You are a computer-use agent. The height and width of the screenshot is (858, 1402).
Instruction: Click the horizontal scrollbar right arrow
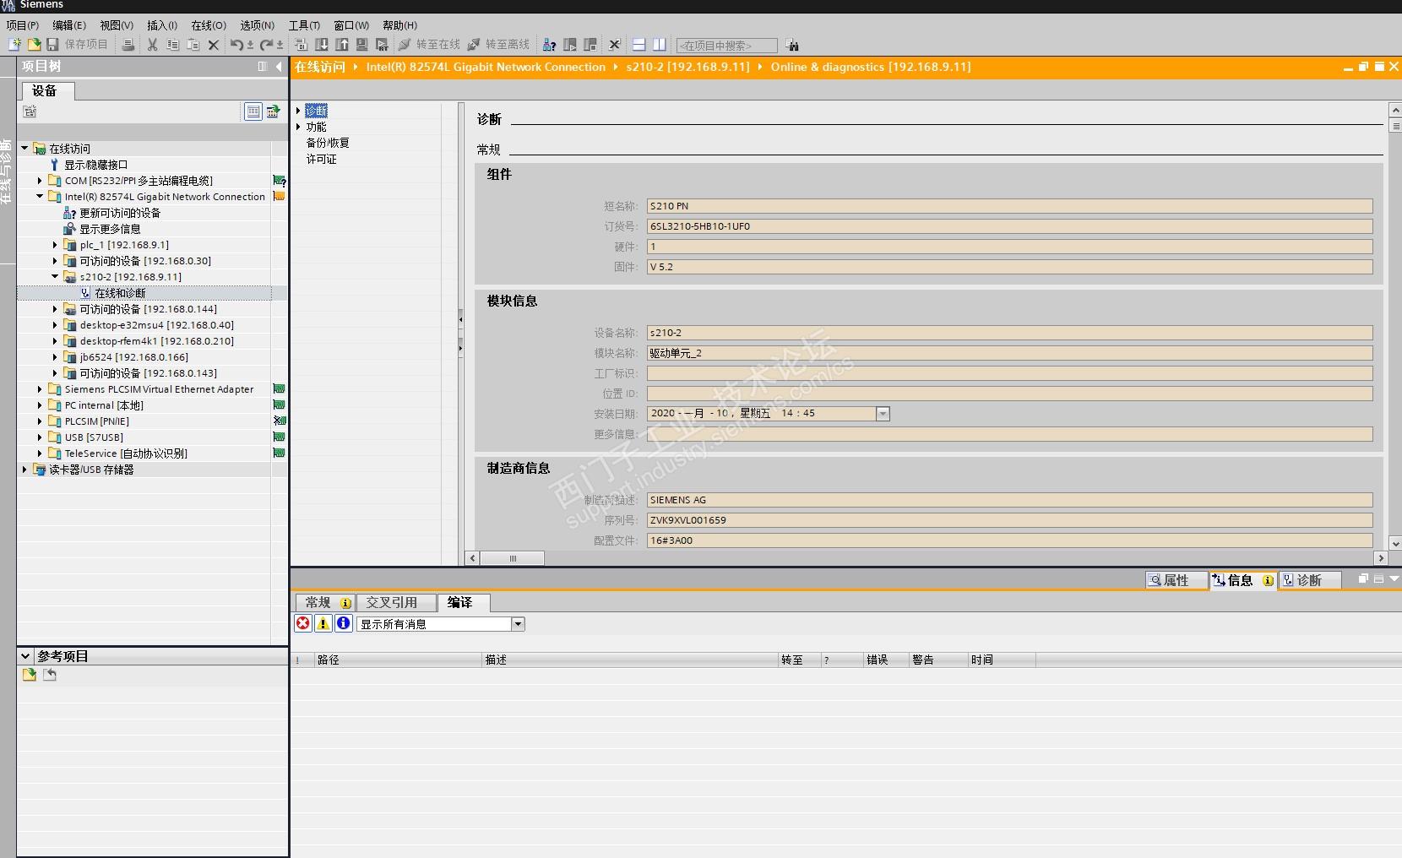pos(1381,558)
